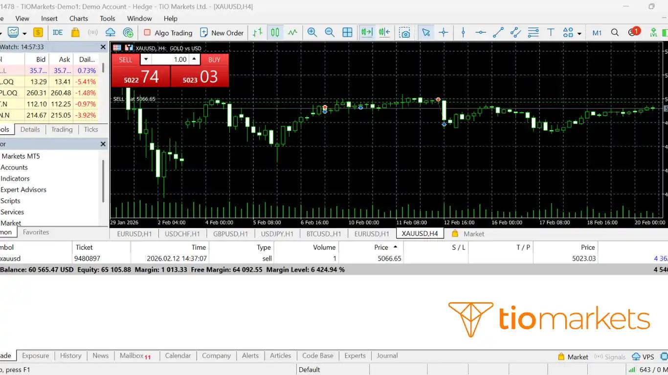Click the Signals broadcast icon
This screenshot has height=375, width=668.
(x=92, y=33)
